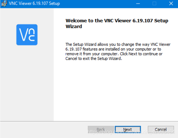Click the 'remove it from your computer' text line

pos(114,54)
